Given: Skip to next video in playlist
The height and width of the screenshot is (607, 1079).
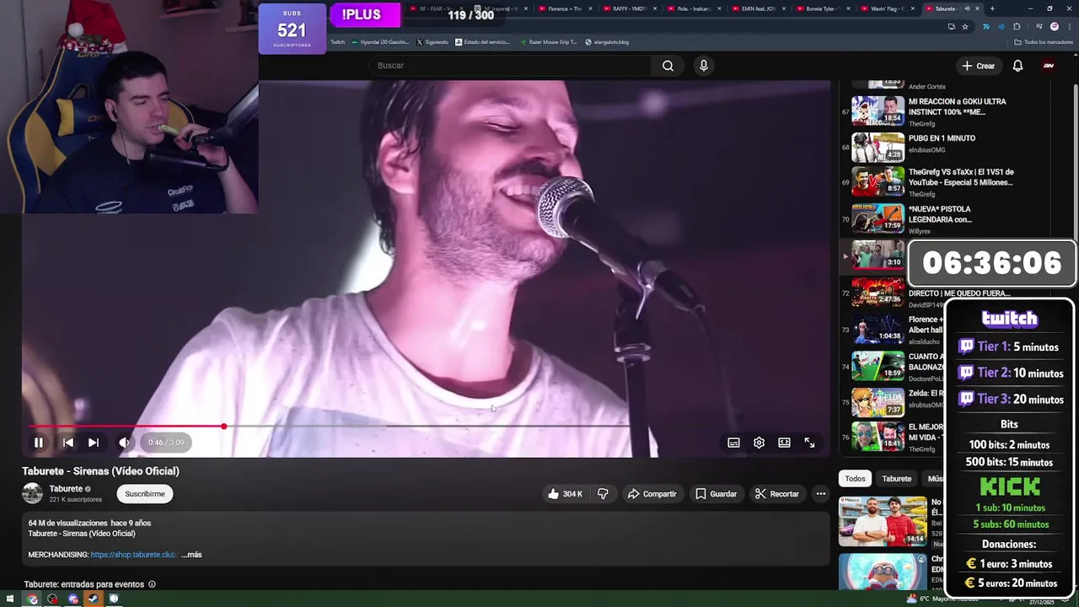Looking at the screenshot, I should (x=94, y=443).
